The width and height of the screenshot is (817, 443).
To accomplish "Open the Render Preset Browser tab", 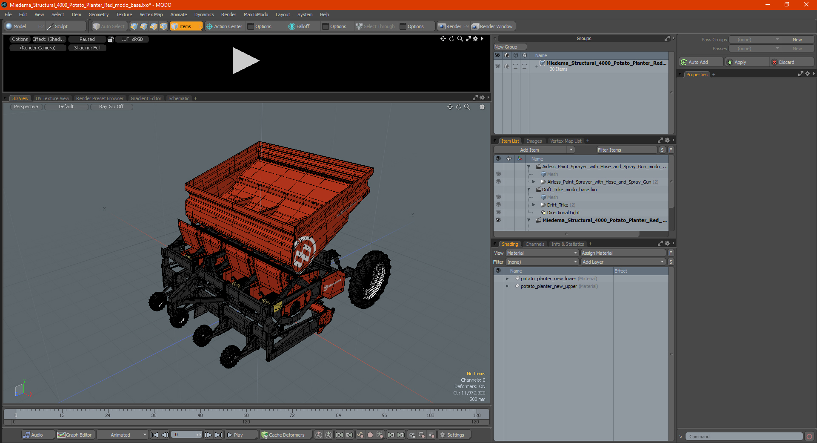I will click(100, 98).
